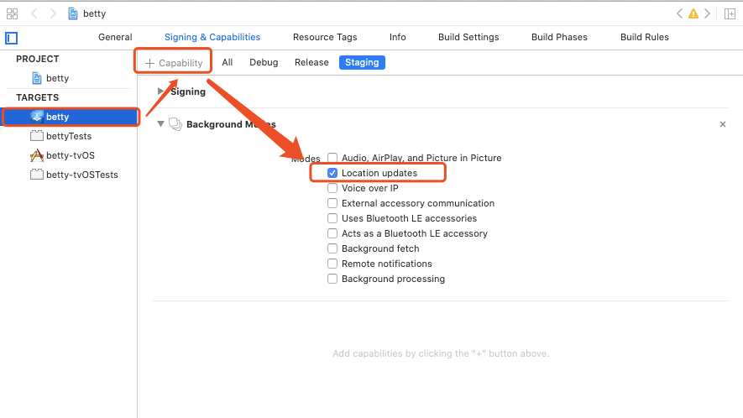Remove Background Modes capability with the X
The width and height of the screenshot is (743, 418).
723,124
